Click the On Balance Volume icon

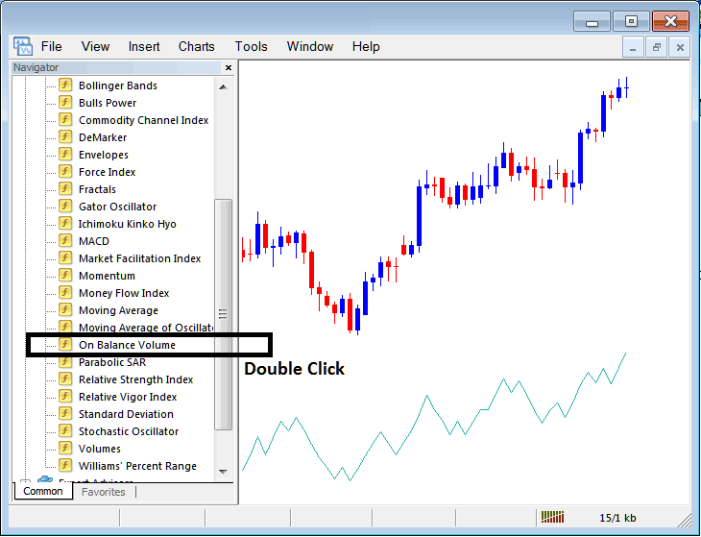click(x=65, y=344)
